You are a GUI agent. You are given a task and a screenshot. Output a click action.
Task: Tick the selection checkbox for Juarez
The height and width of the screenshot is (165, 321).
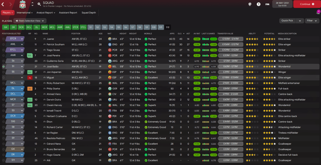pyautogui.click(x=3, y=39)
